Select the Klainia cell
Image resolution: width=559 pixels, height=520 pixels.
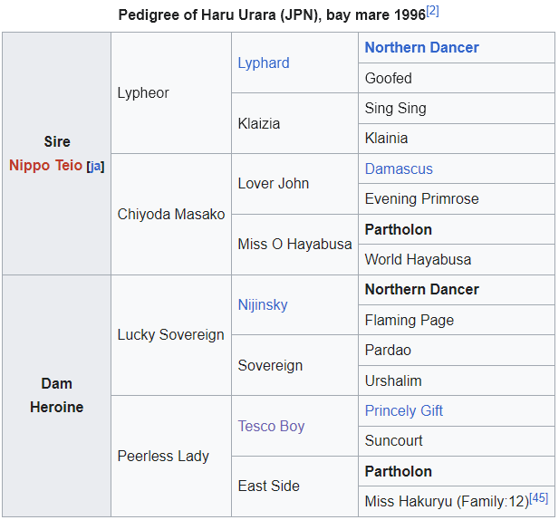point(457,139)
